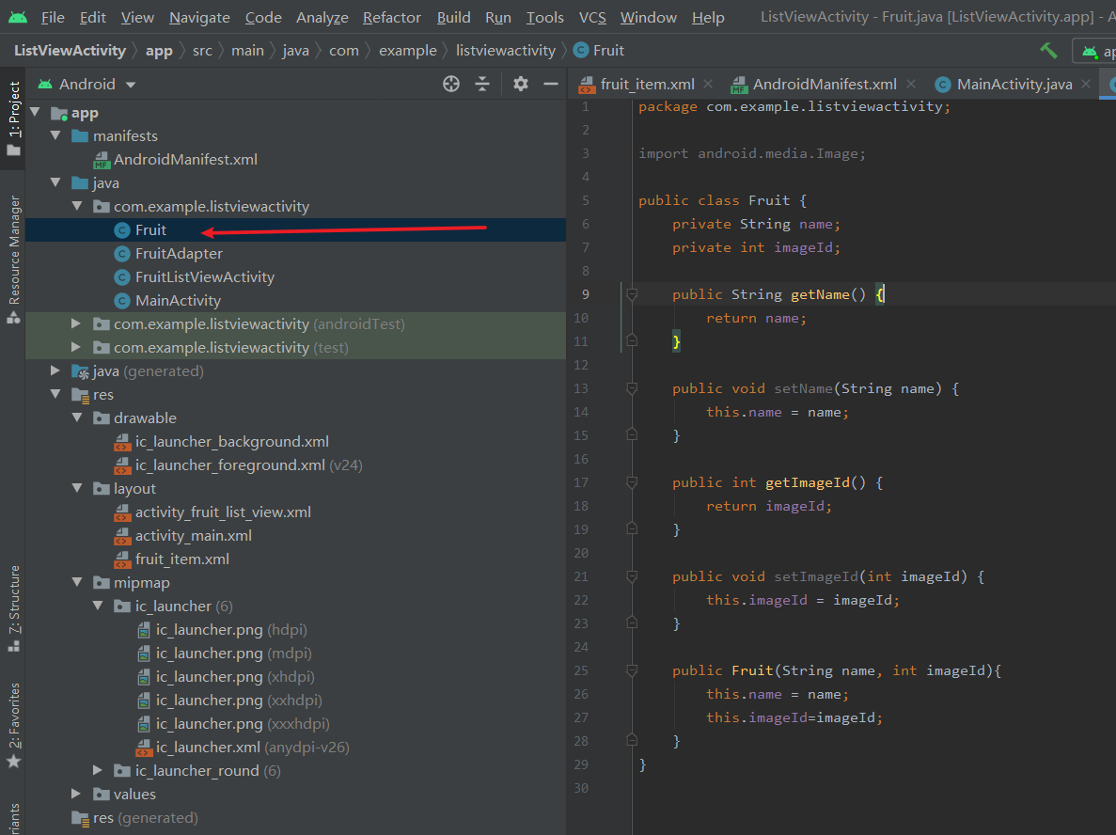Click the example breadcrumb segment

pyautogui.click(x=408, y=51)
